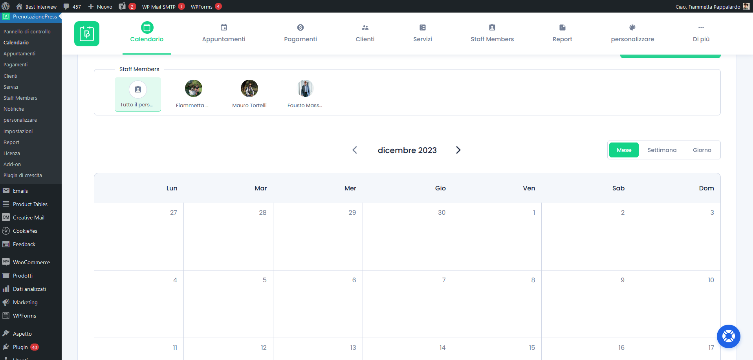
Task: Switch calendar to Mese view
Action: point(624,150)
